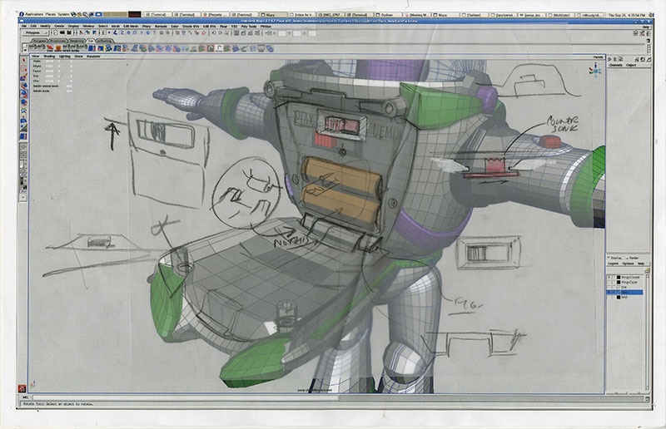This screenshot has height=429, width=666.
Task: Open the Poly Tools menu
Action: click(x=249, y=27)
